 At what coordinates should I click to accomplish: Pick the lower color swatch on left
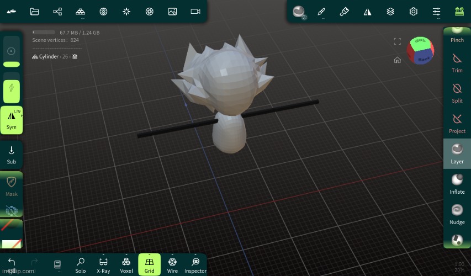coord(12,243)
